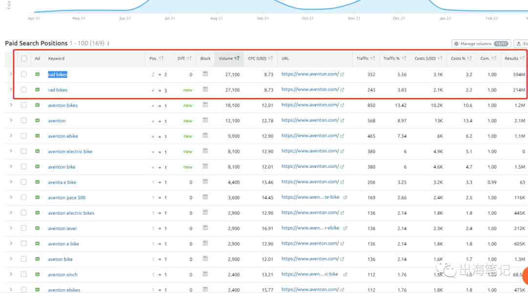Expand the aventon ebike row details

click(x=11, y=136)
